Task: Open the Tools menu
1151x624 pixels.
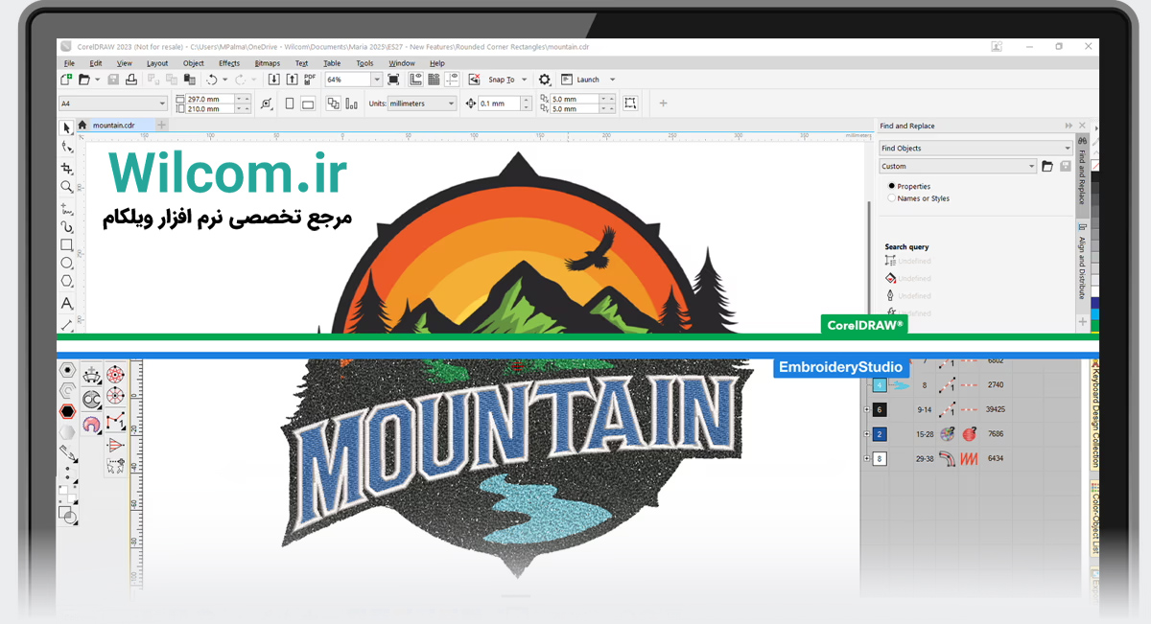Action: (x=364, y=63)
